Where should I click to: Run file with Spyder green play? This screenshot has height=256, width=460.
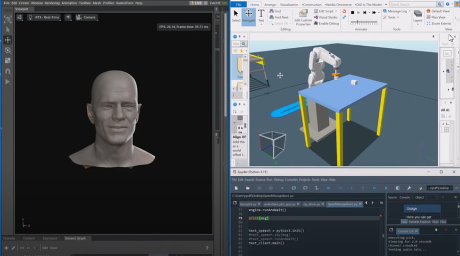(282, 188)
